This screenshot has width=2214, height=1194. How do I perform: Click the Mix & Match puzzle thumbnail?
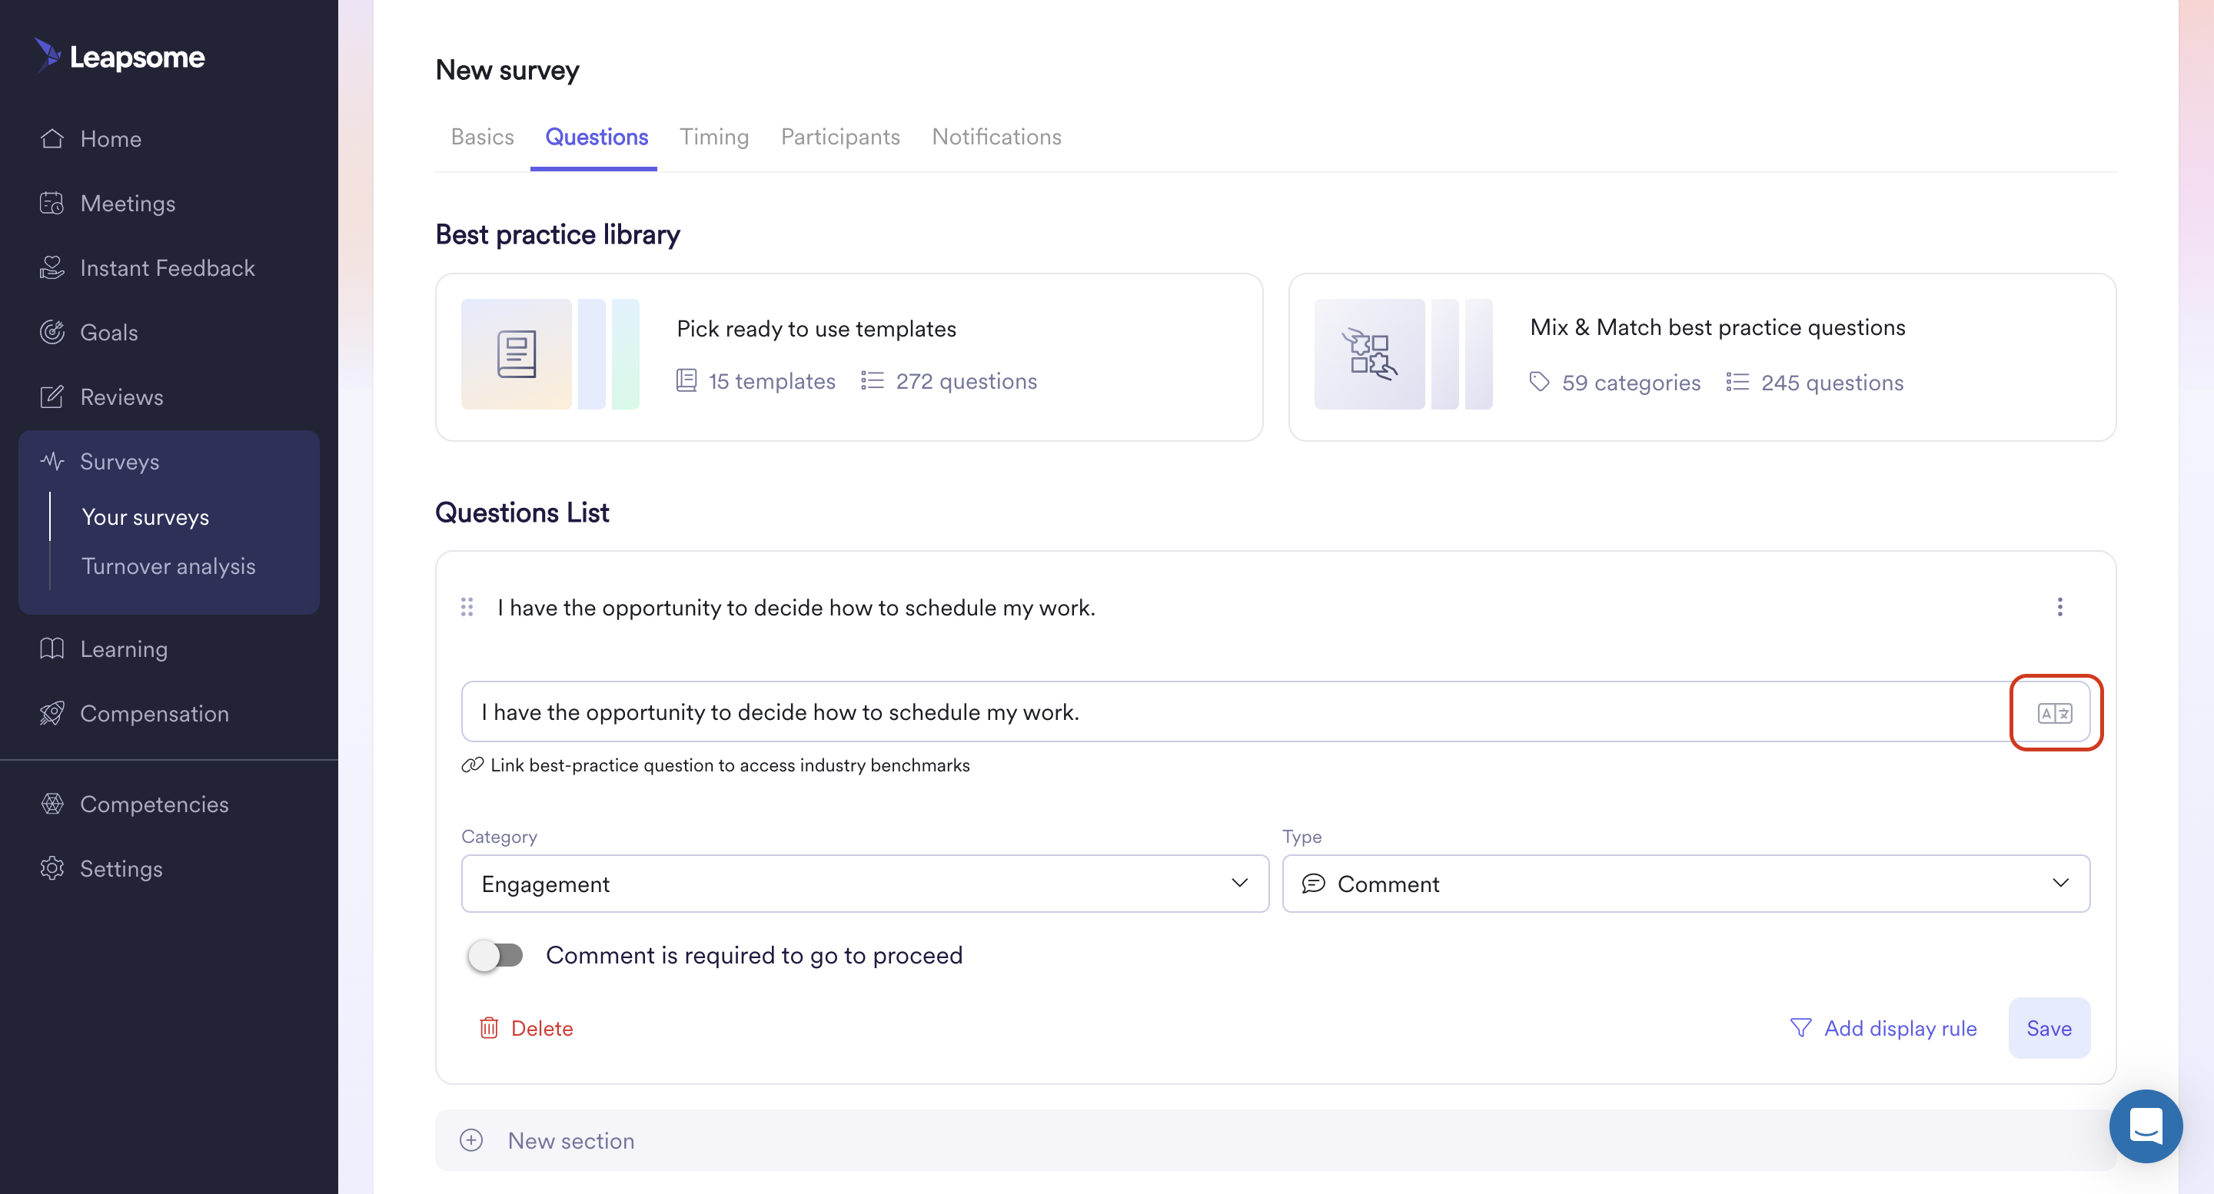(1369, 354)
